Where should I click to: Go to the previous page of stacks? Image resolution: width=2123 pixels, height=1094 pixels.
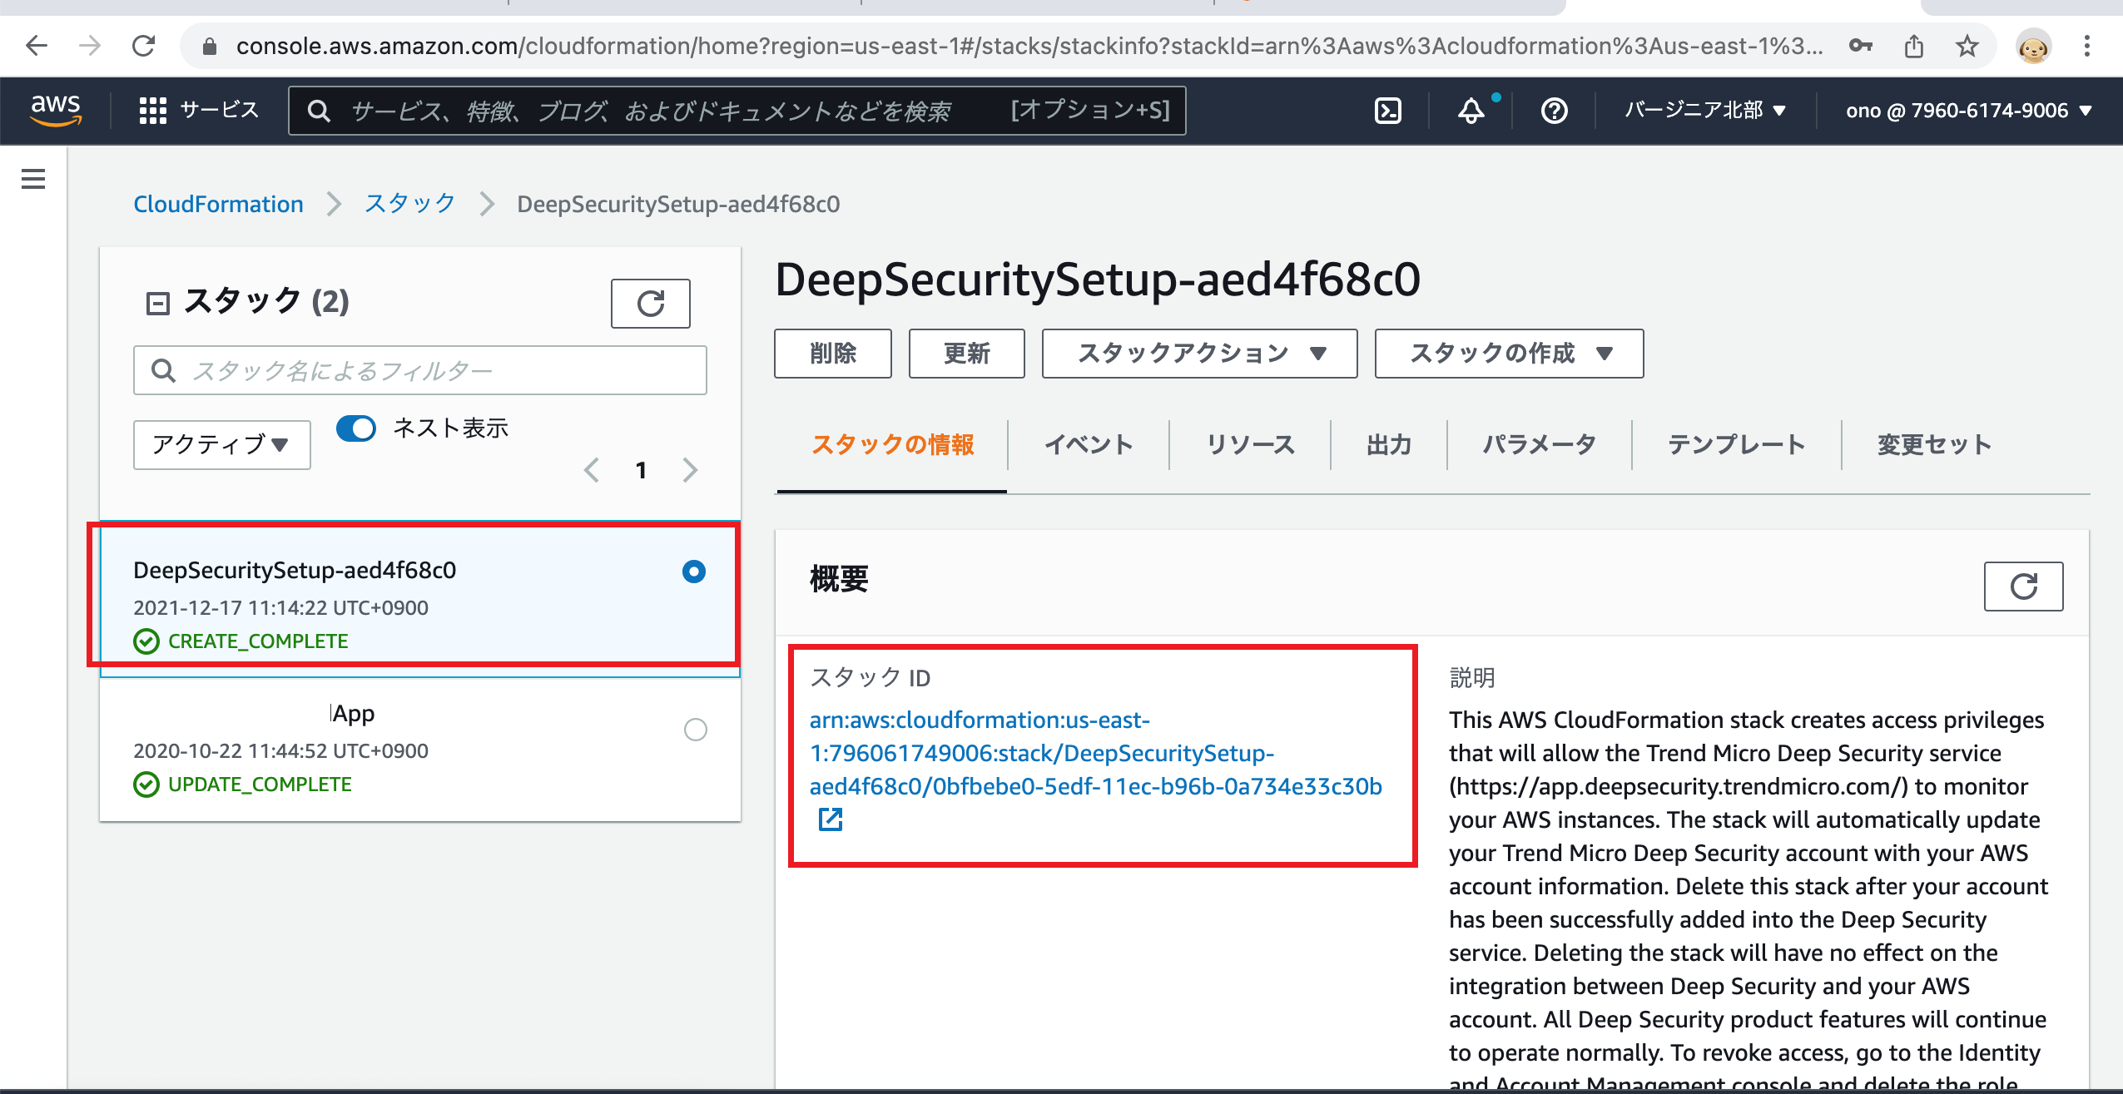point(592,470)
